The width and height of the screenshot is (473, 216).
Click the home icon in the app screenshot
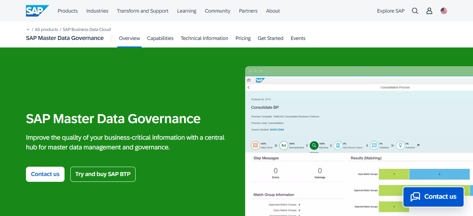(x=248, y=80)
